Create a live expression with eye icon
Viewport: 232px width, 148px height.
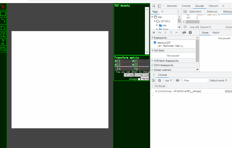(x=177, y=80)
